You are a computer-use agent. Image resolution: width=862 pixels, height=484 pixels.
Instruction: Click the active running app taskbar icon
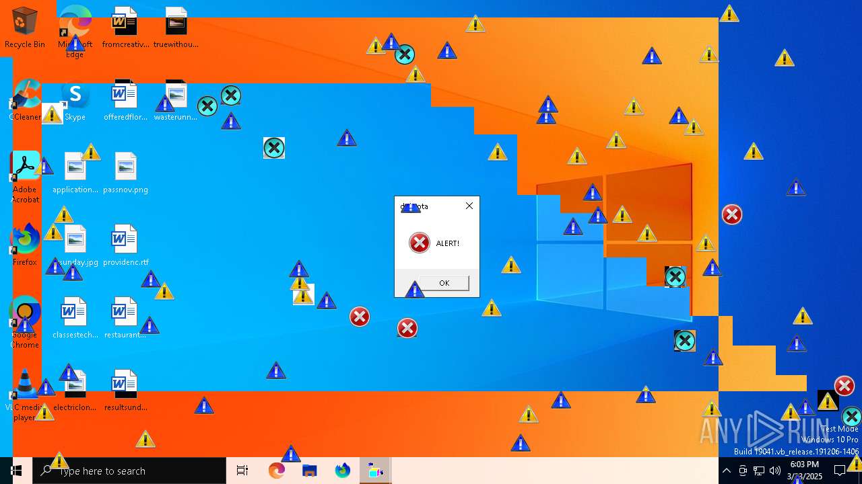375,471
